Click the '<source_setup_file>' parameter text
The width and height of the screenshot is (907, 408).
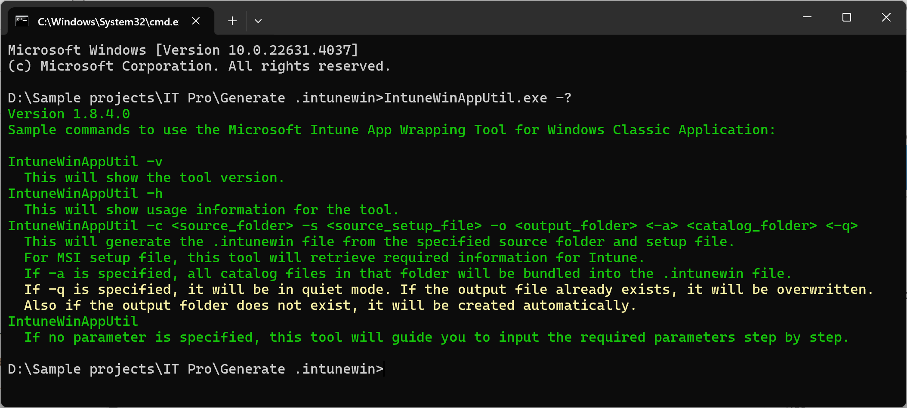(404, 226)
